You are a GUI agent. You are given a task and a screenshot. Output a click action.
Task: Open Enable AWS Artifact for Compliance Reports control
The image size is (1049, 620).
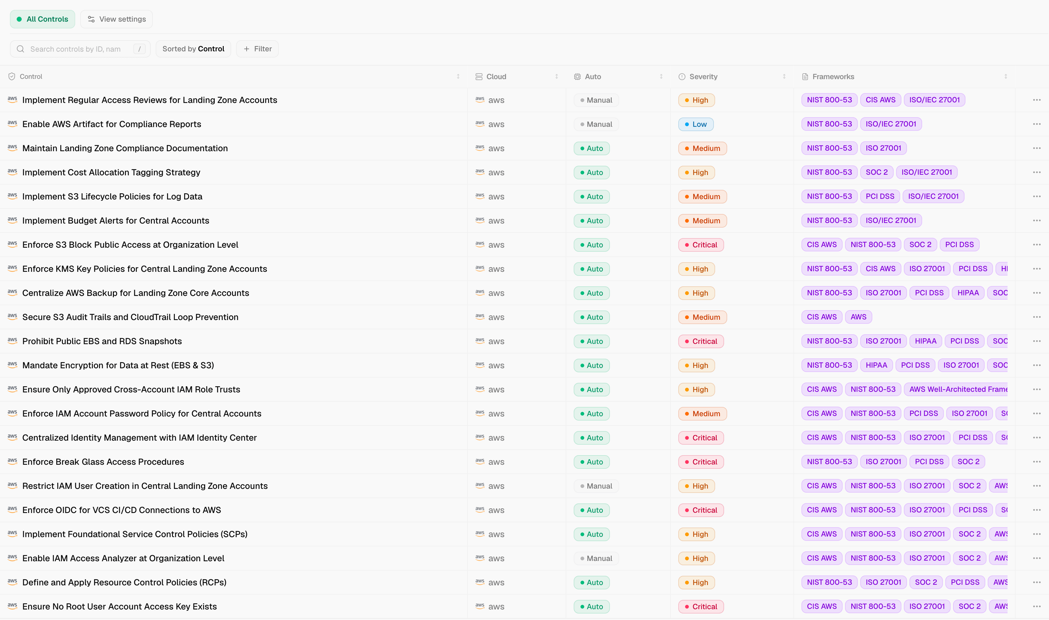point(112,124)
